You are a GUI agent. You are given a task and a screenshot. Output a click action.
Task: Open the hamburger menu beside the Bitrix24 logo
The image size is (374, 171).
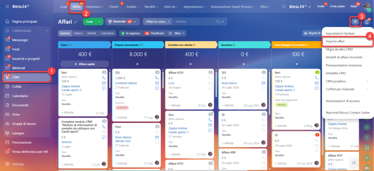[x=7, y=6]
